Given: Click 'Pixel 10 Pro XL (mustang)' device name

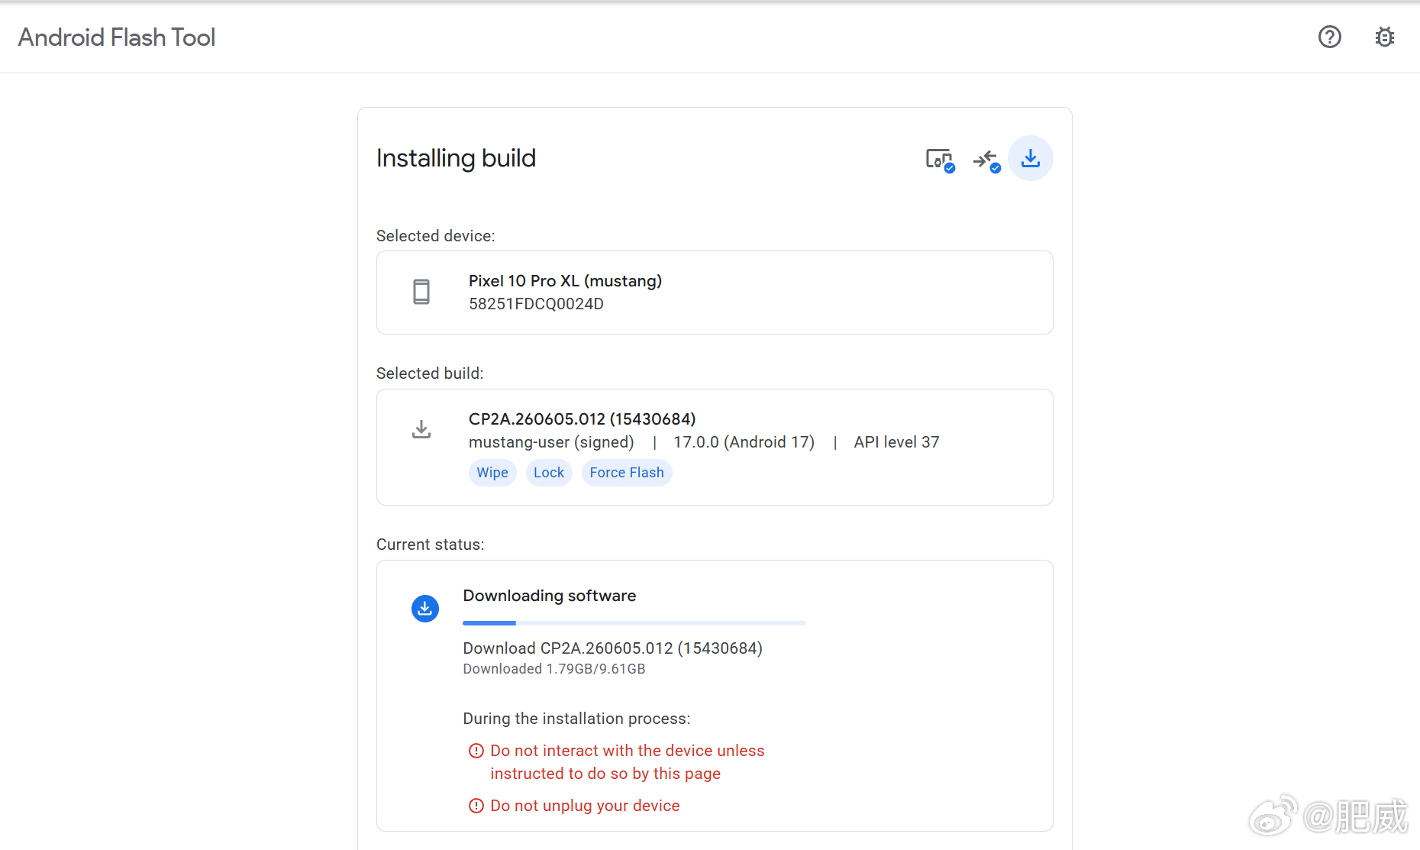Looking at the screenshot, I should [566, 281].
